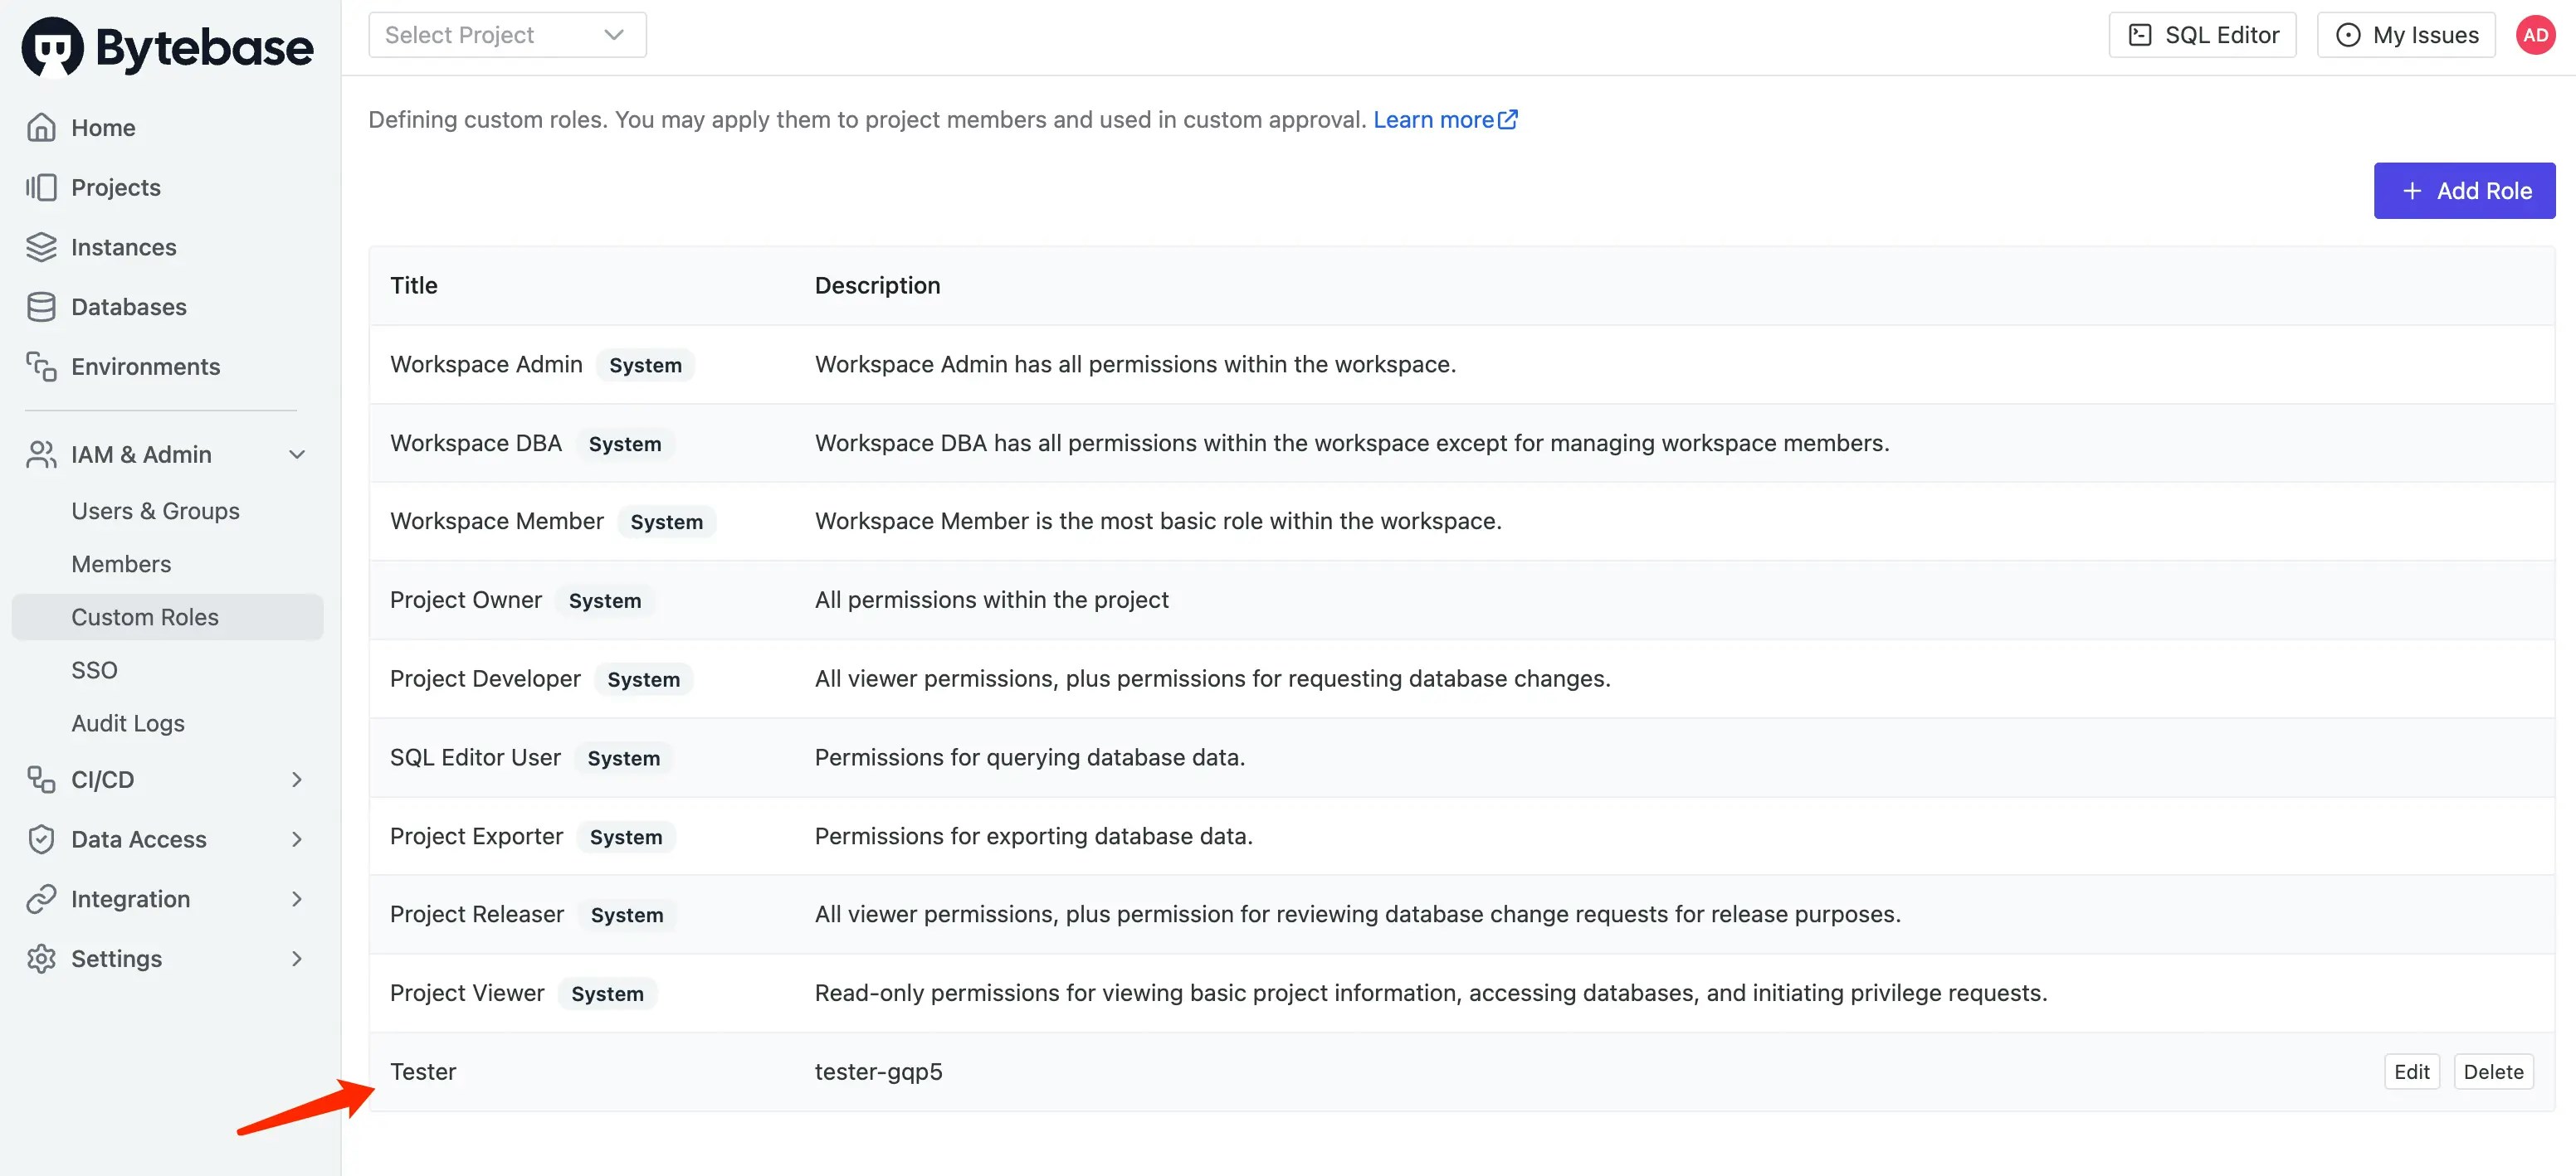Open the Members menu item
The width and height of the screenshot is (2576, 1176).
coord(121,565)
